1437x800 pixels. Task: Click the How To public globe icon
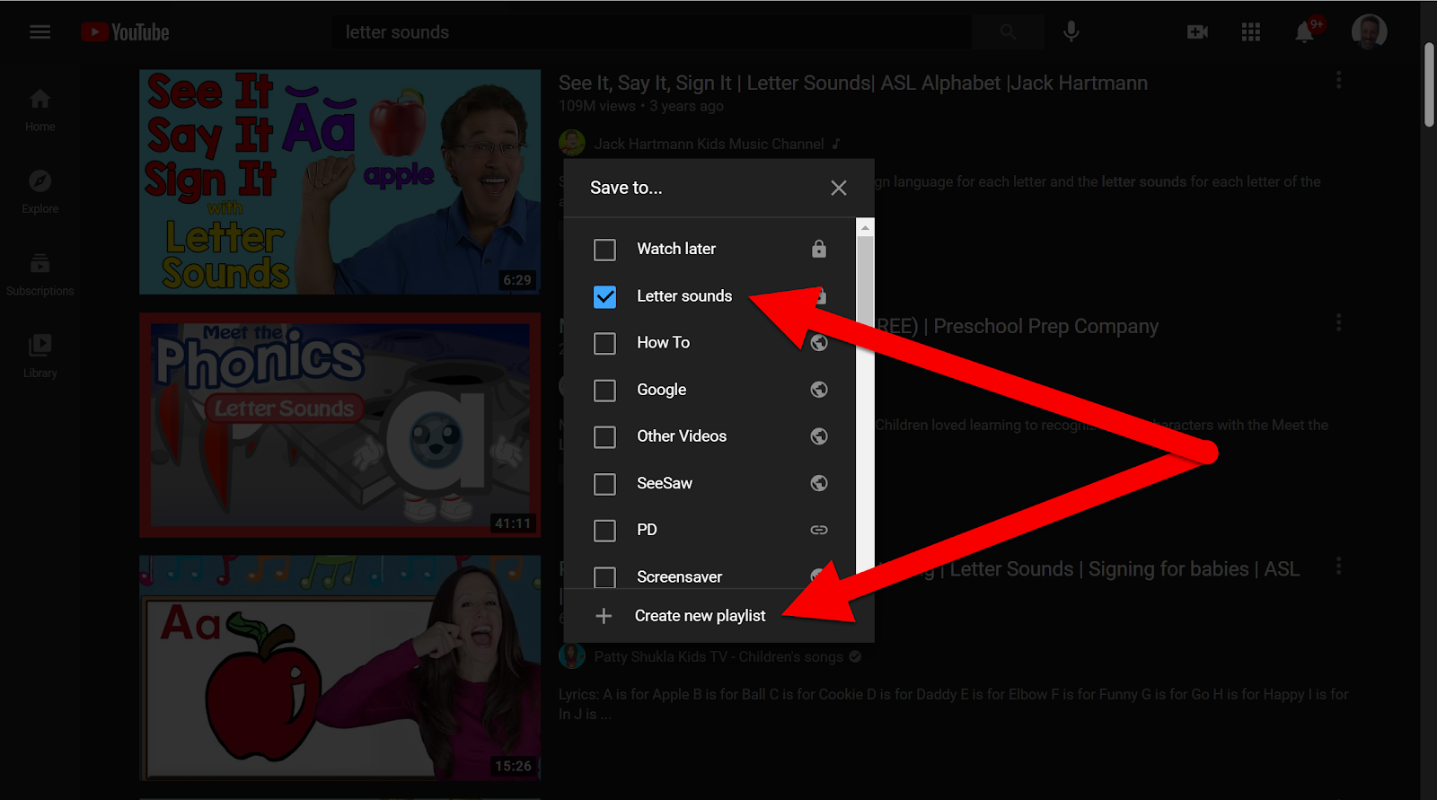819,342
